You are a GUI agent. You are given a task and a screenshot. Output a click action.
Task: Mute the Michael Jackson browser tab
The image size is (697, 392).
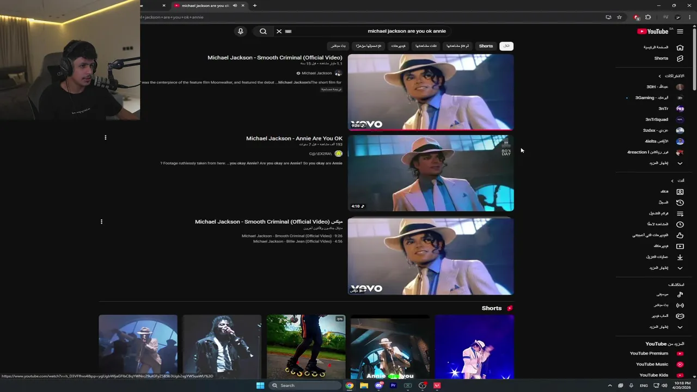click(235, 5)
